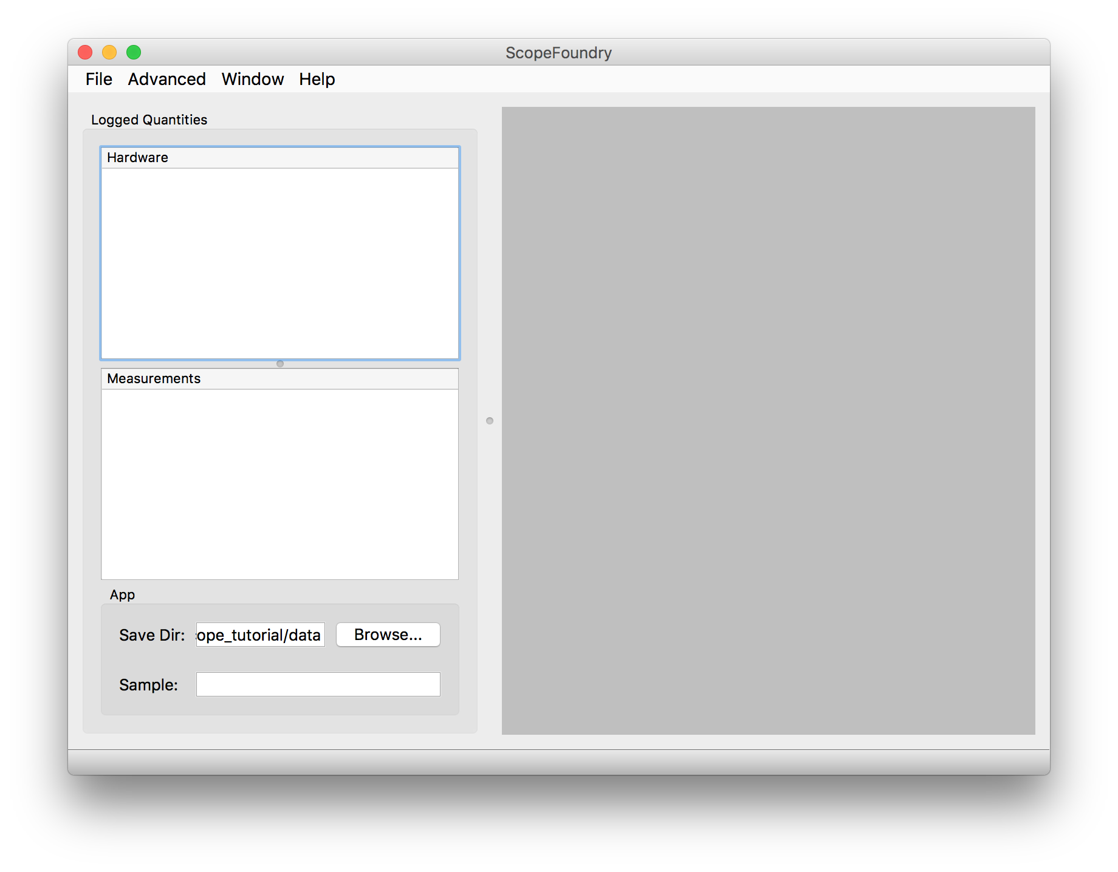Click the Browse... button
The image size is (1118, 872).
(388, 635)
